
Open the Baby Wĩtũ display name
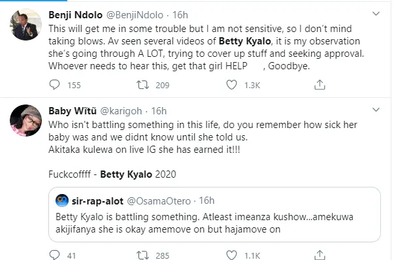click(73, 111)
